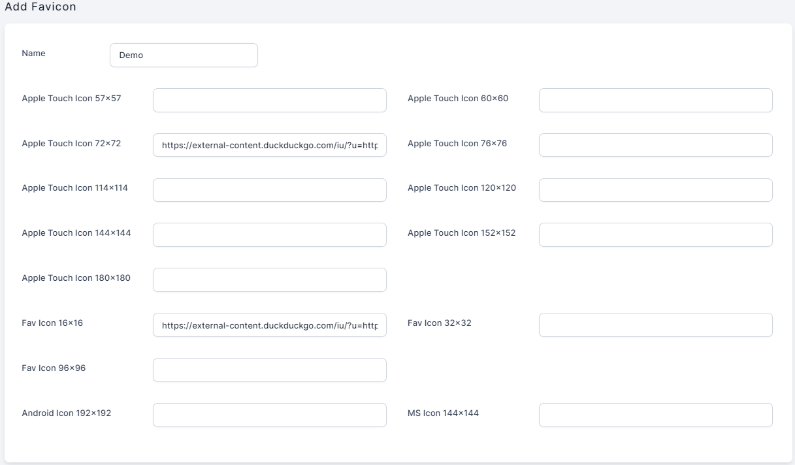Click the Fav Icon 16×16 URL field
Viewport: 795px width, 465px height.
269,325
